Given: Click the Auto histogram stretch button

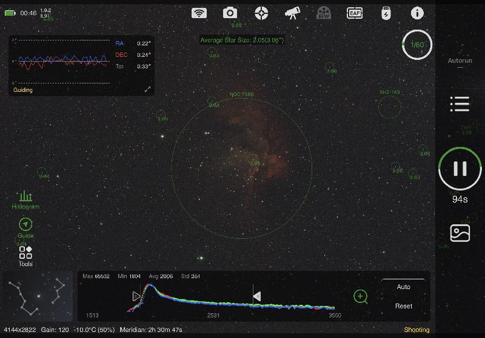Looking at the screenshot, I should (403, 287).
